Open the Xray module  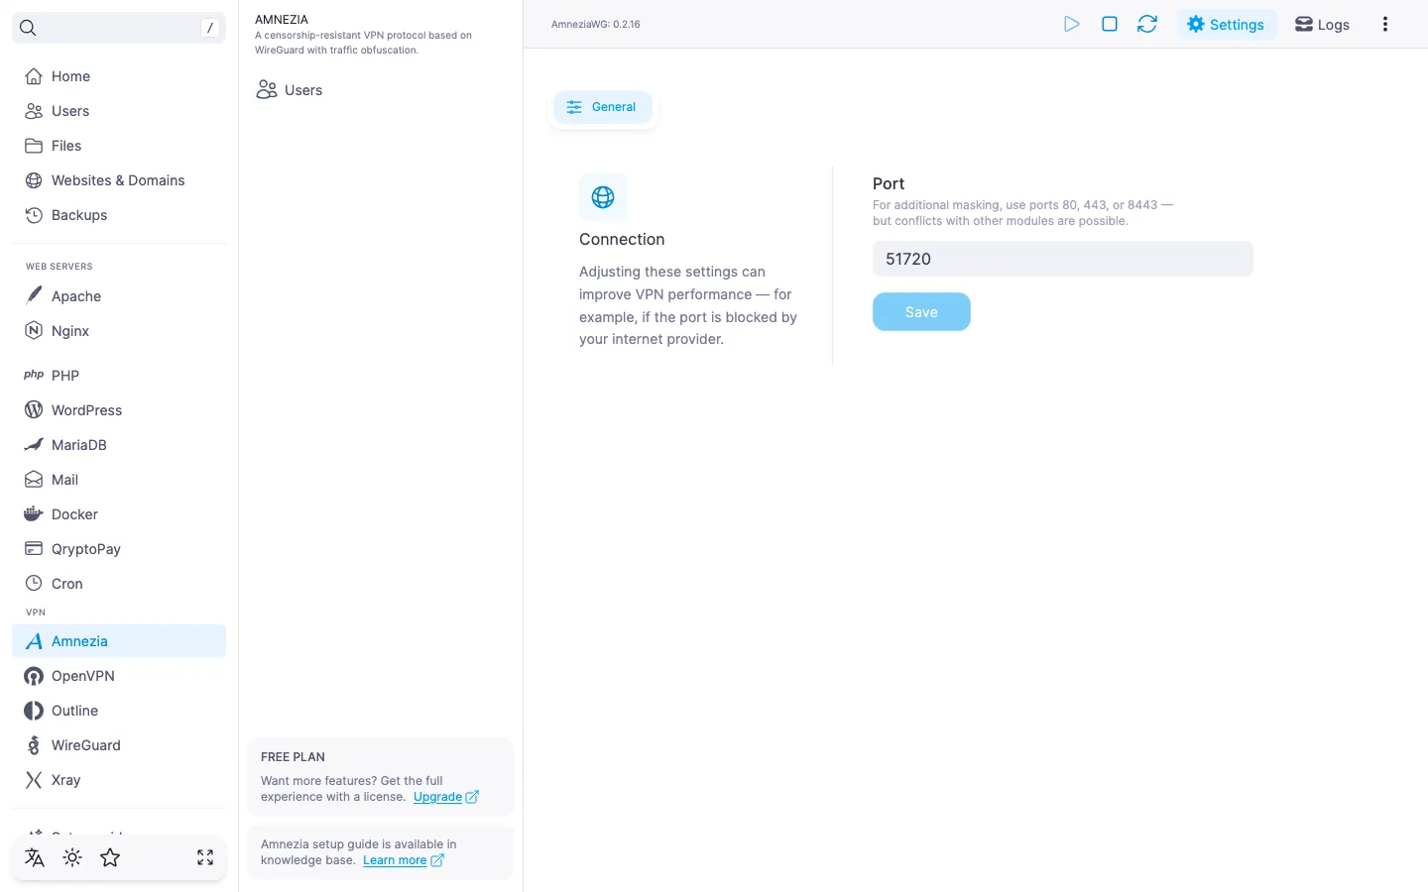point(119,780)
